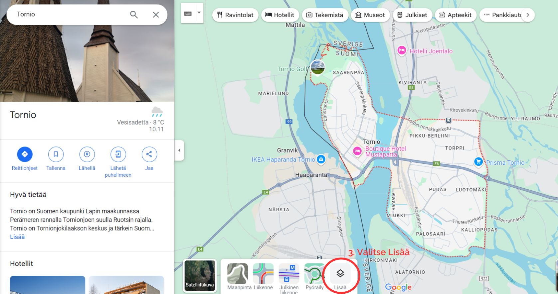558x294 pixels.
Task: Click the E8 road shield near Kiviranta
Action: coord(411,88)
